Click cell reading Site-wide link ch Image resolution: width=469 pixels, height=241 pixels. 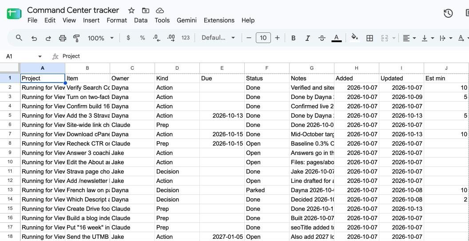pyautogui.click(x=87, y=125)
